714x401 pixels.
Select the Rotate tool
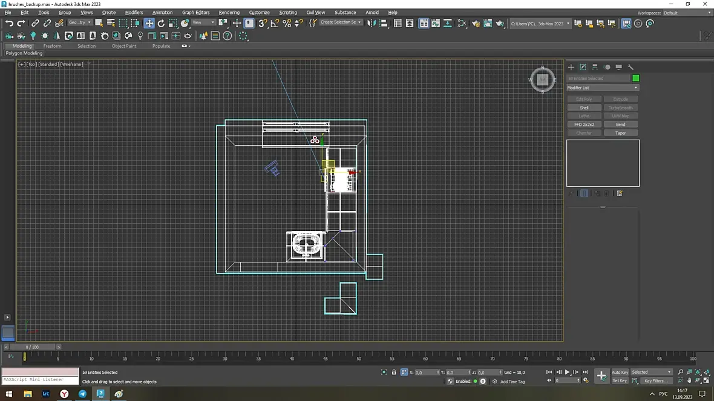point(161,23)
